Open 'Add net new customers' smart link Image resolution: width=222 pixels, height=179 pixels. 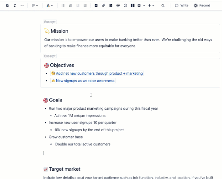[x=97, y=73]
